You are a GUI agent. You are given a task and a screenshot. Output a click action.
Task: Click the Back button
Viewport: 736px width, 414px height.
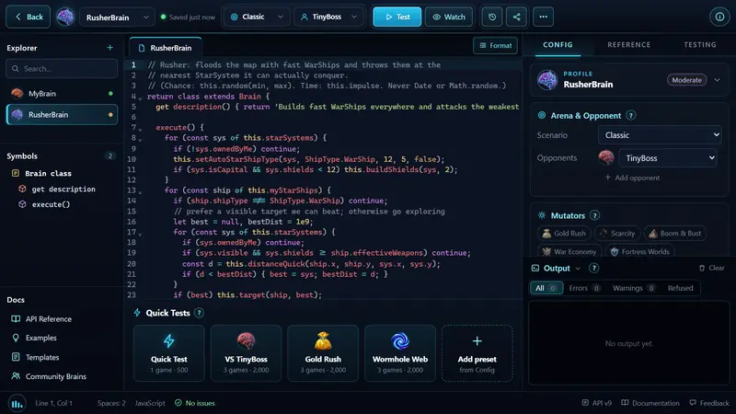point(29,17)
